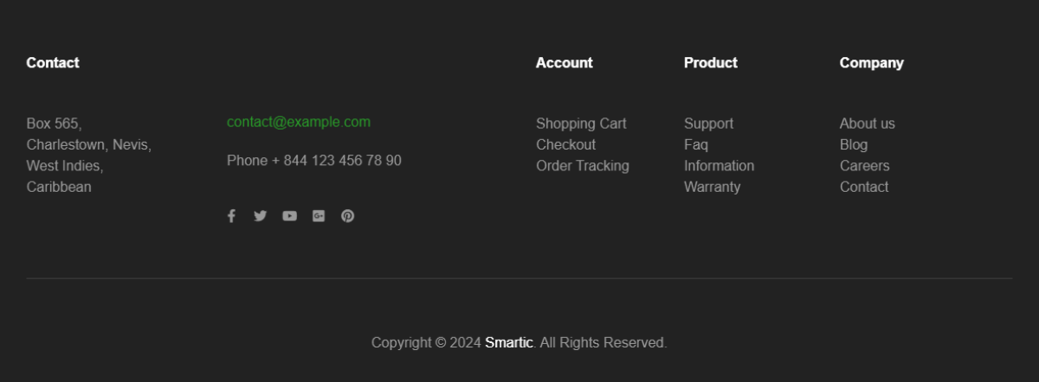
Task: Open the Google Plus icon
Action: click(319, 216)
